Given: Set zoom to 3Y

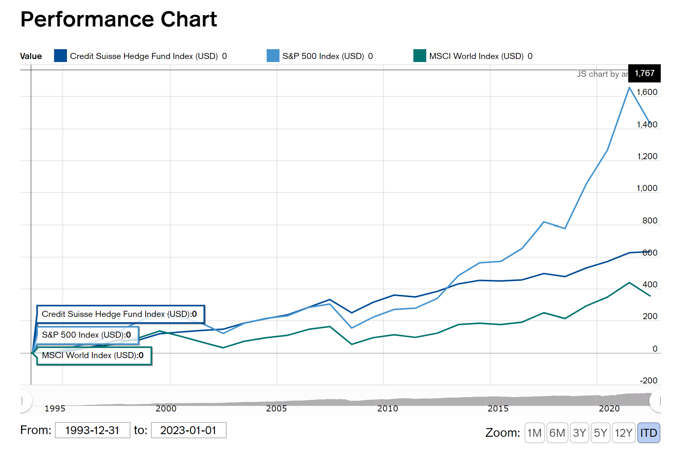Looking at the screenshot, I should pyautogui.click(x=579, y=433).
